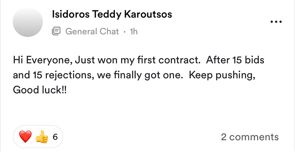The width and height of the screenshot is (295, 159).
Task: Go to the General Chat space
Action: [92, 31]
